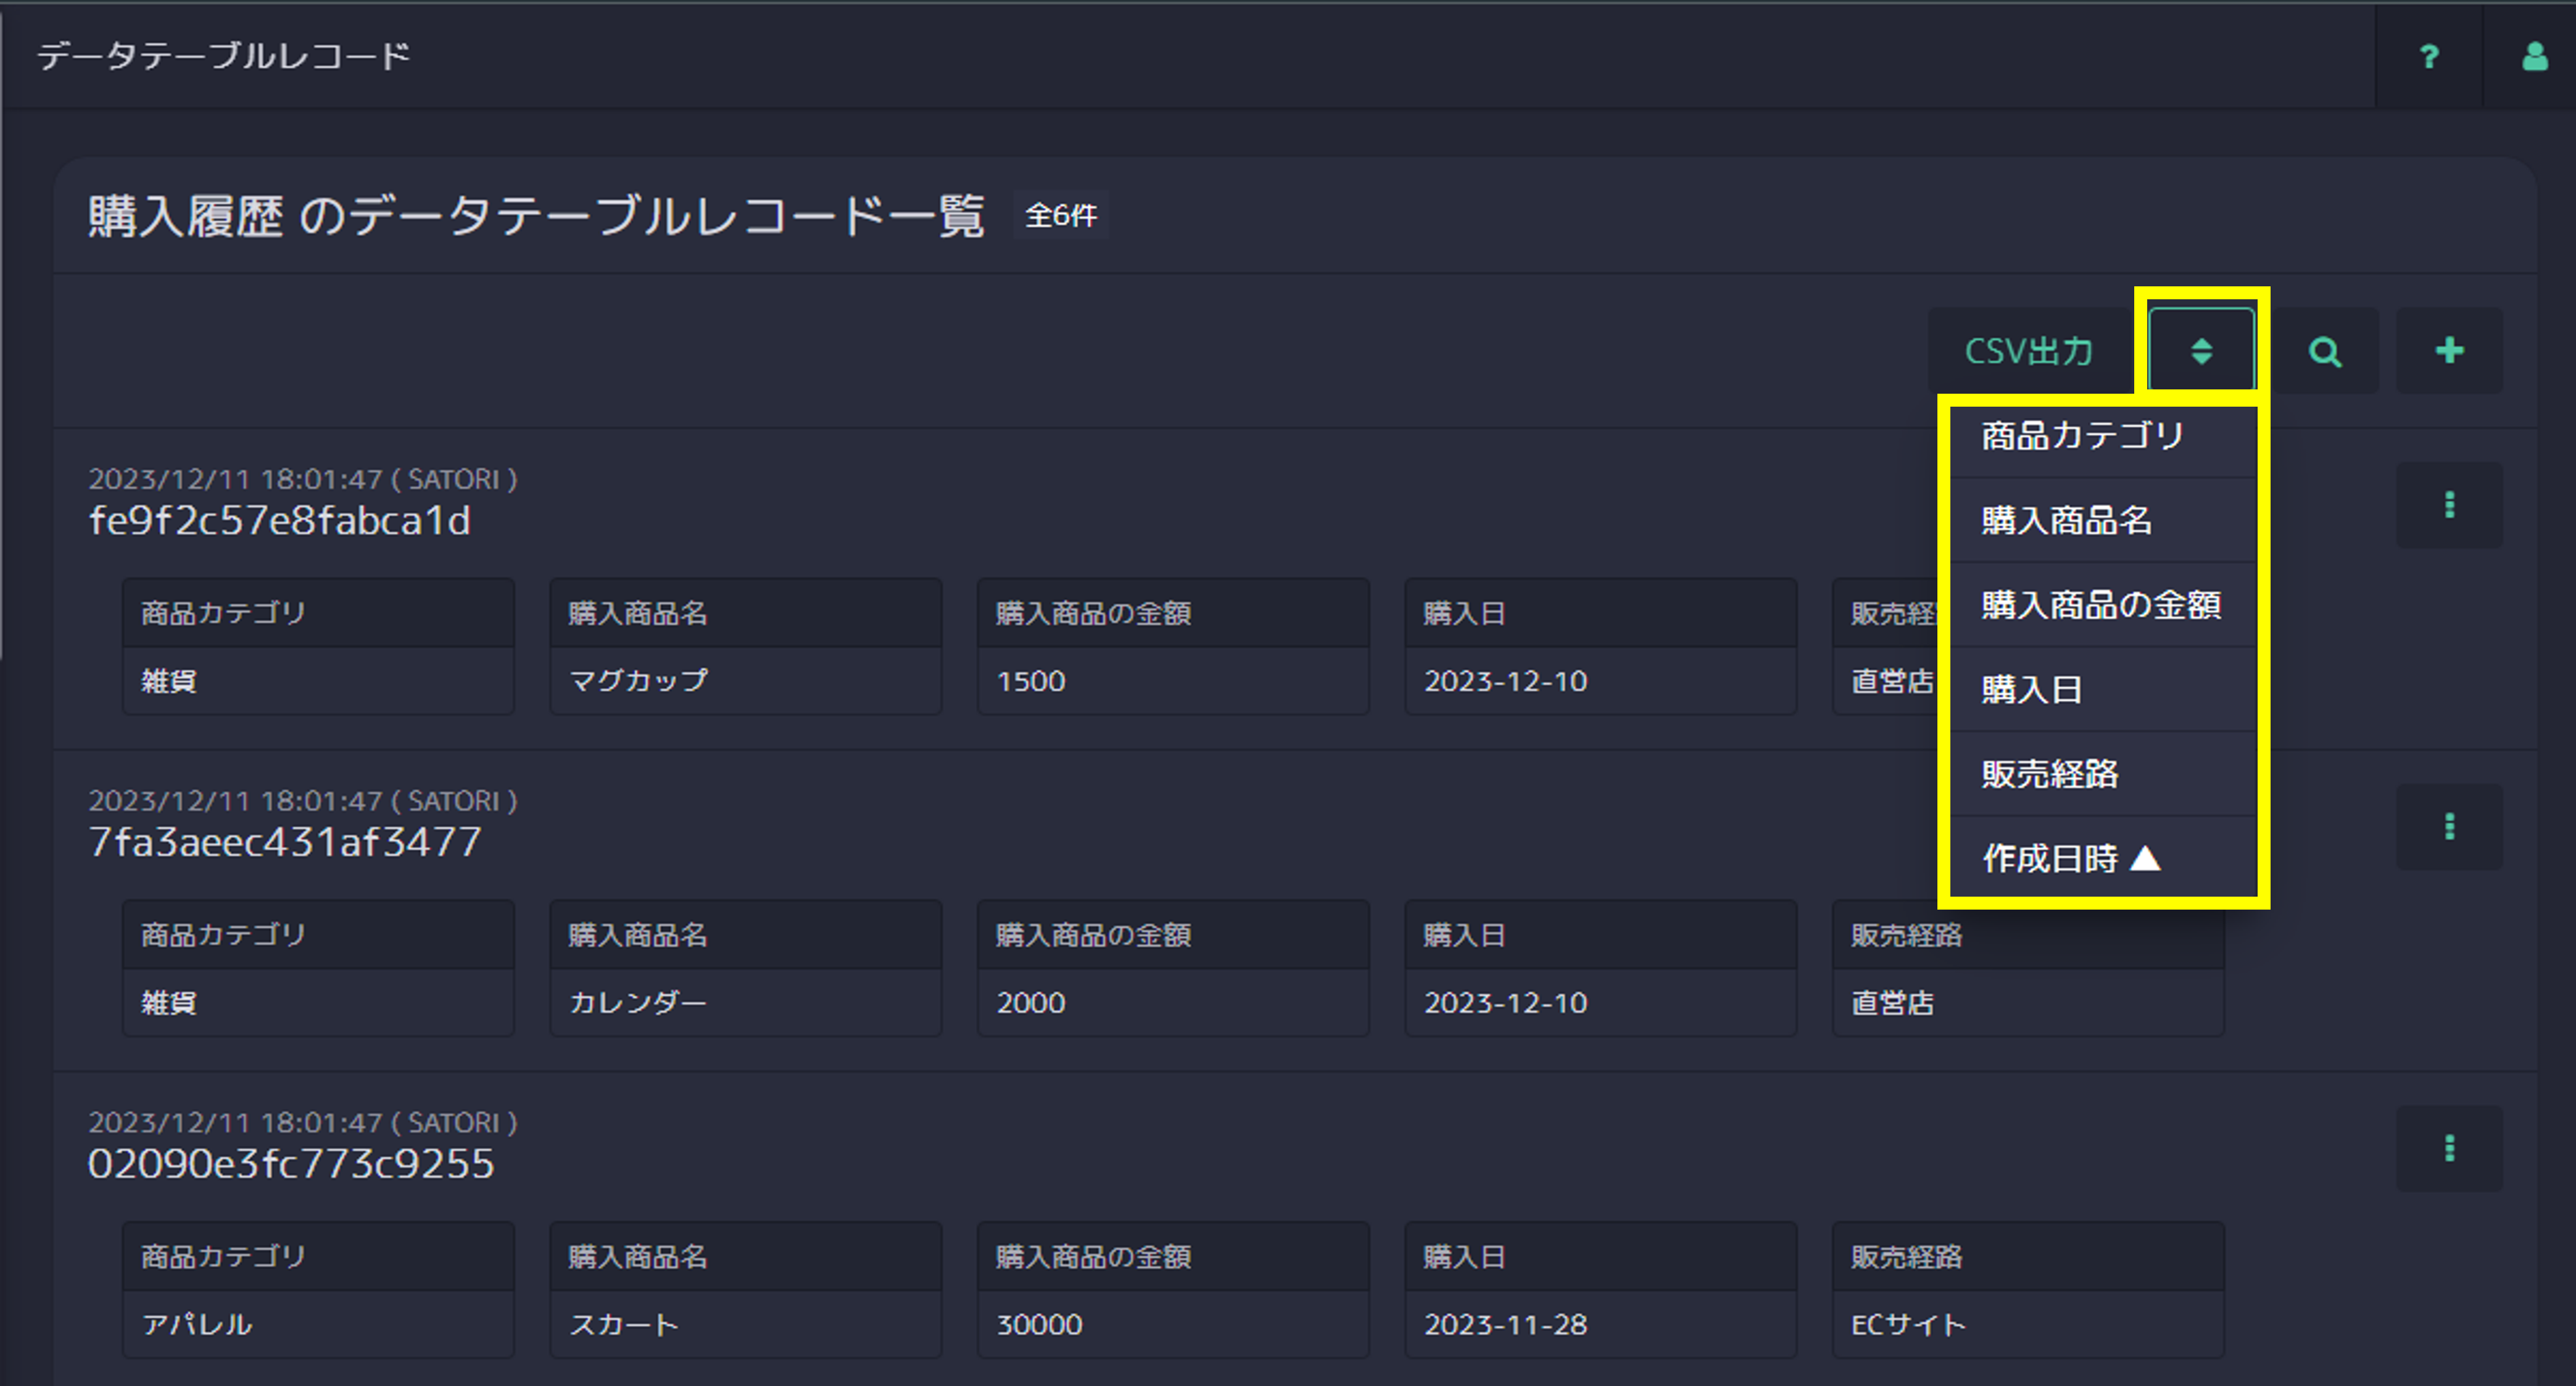This screenshot has height=1386, width=2576.
Task: Open options menu for record 02090e3fc773c9255
Action: tap(2449, 1148)
